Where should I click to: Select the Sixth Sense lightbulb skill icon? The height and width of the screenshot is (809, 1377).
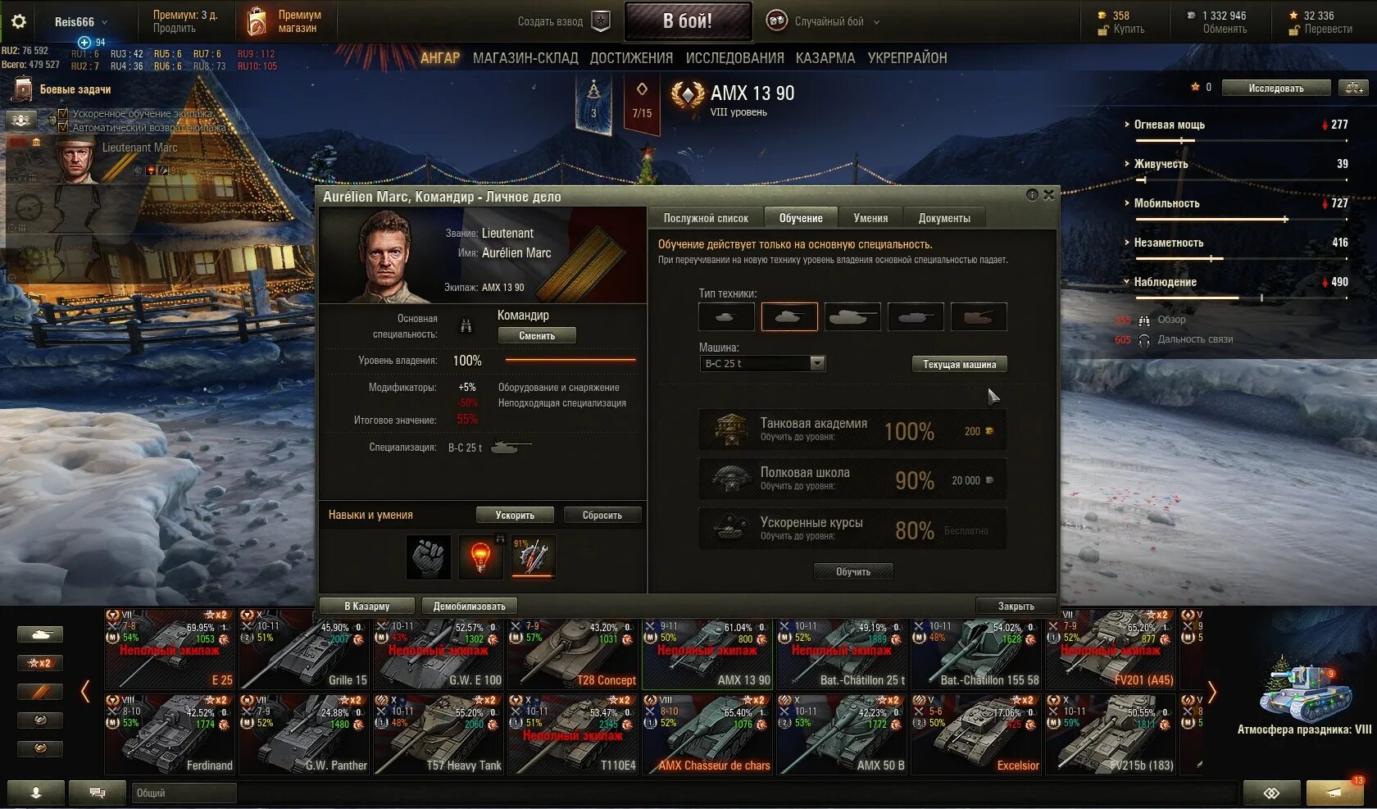click(481, 557)
